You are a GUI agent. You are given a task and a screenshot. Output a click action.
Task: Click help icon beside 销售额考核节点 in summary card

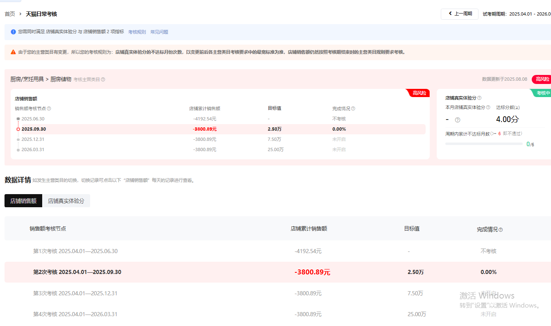[49, 109]
